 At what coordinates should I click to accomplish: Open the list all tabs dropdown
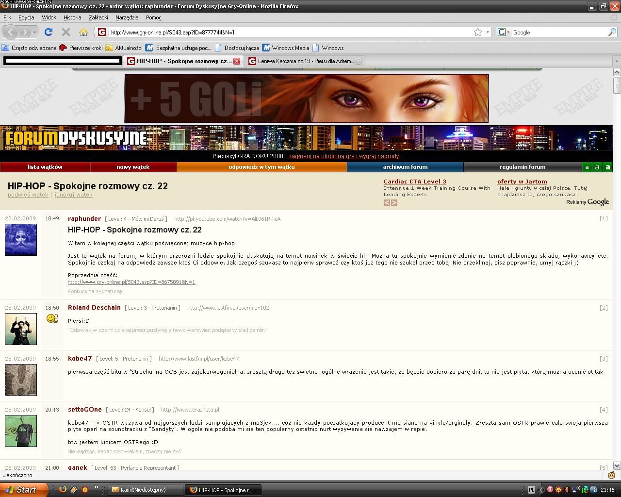tap(617, 61)
